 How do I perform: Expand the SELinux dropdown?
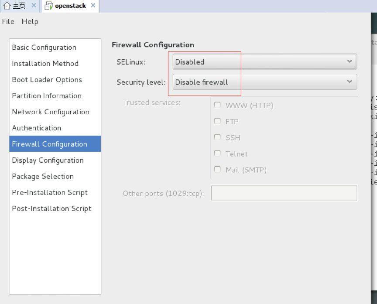[x=264, y=61]
